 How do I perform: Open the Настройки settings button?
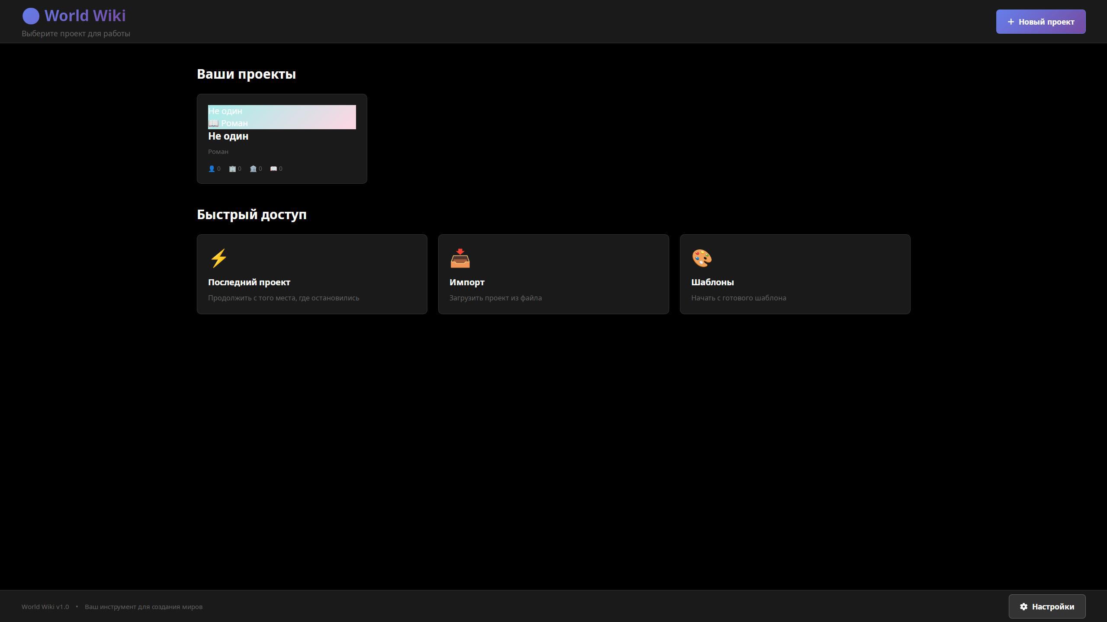tap(1047, 607)
